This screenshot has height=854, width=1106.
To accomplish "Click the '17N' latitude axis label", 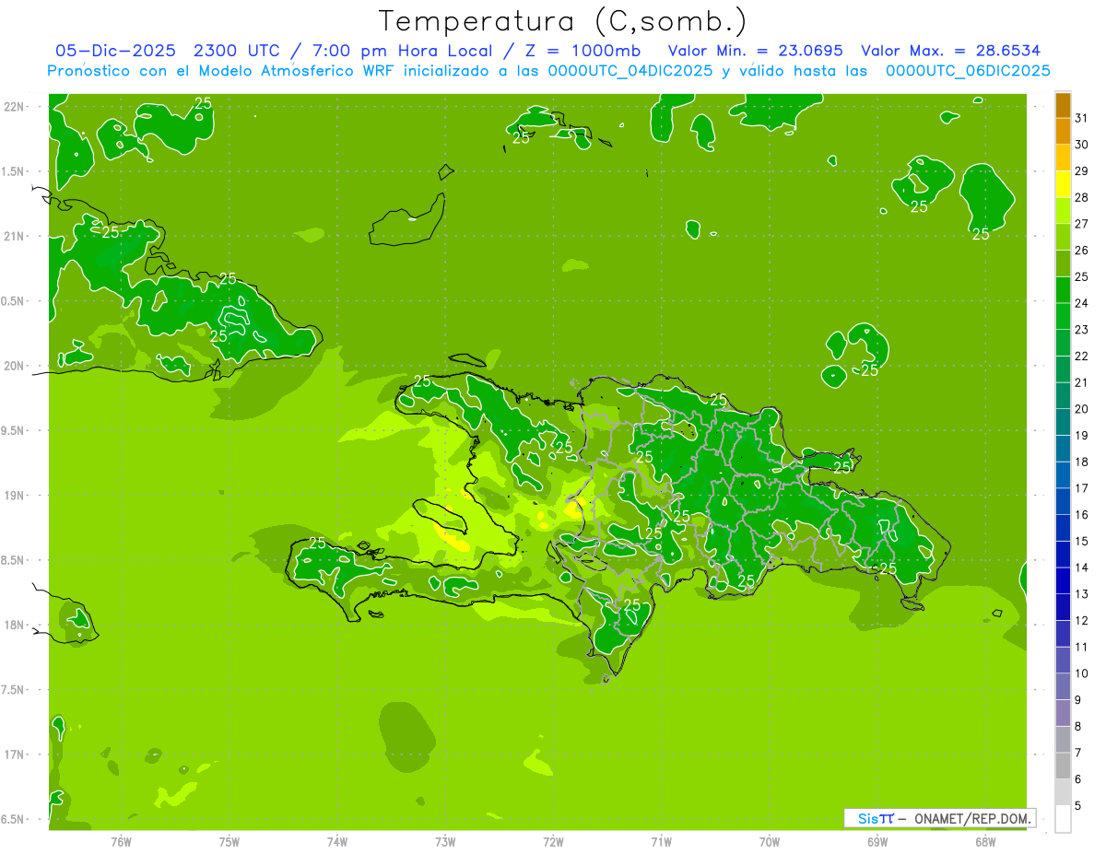I will pyautogui.click(x=15, y=755).
